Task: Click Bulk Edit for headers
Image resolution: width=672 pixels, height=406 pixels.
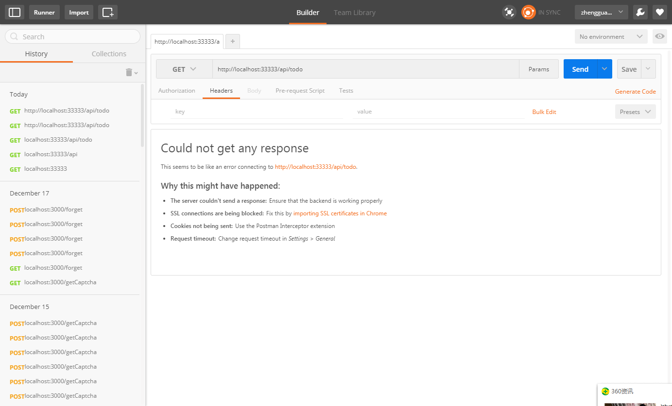Action: click(544, 112)
